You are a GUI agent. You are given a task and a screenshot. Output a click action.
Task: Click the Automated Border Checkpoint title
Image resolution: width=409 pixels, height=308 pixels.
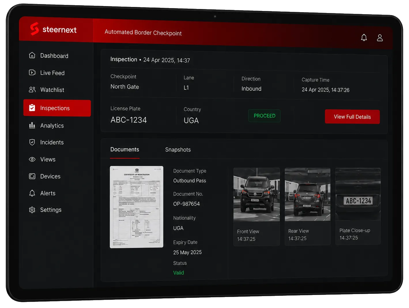point(143,33)
